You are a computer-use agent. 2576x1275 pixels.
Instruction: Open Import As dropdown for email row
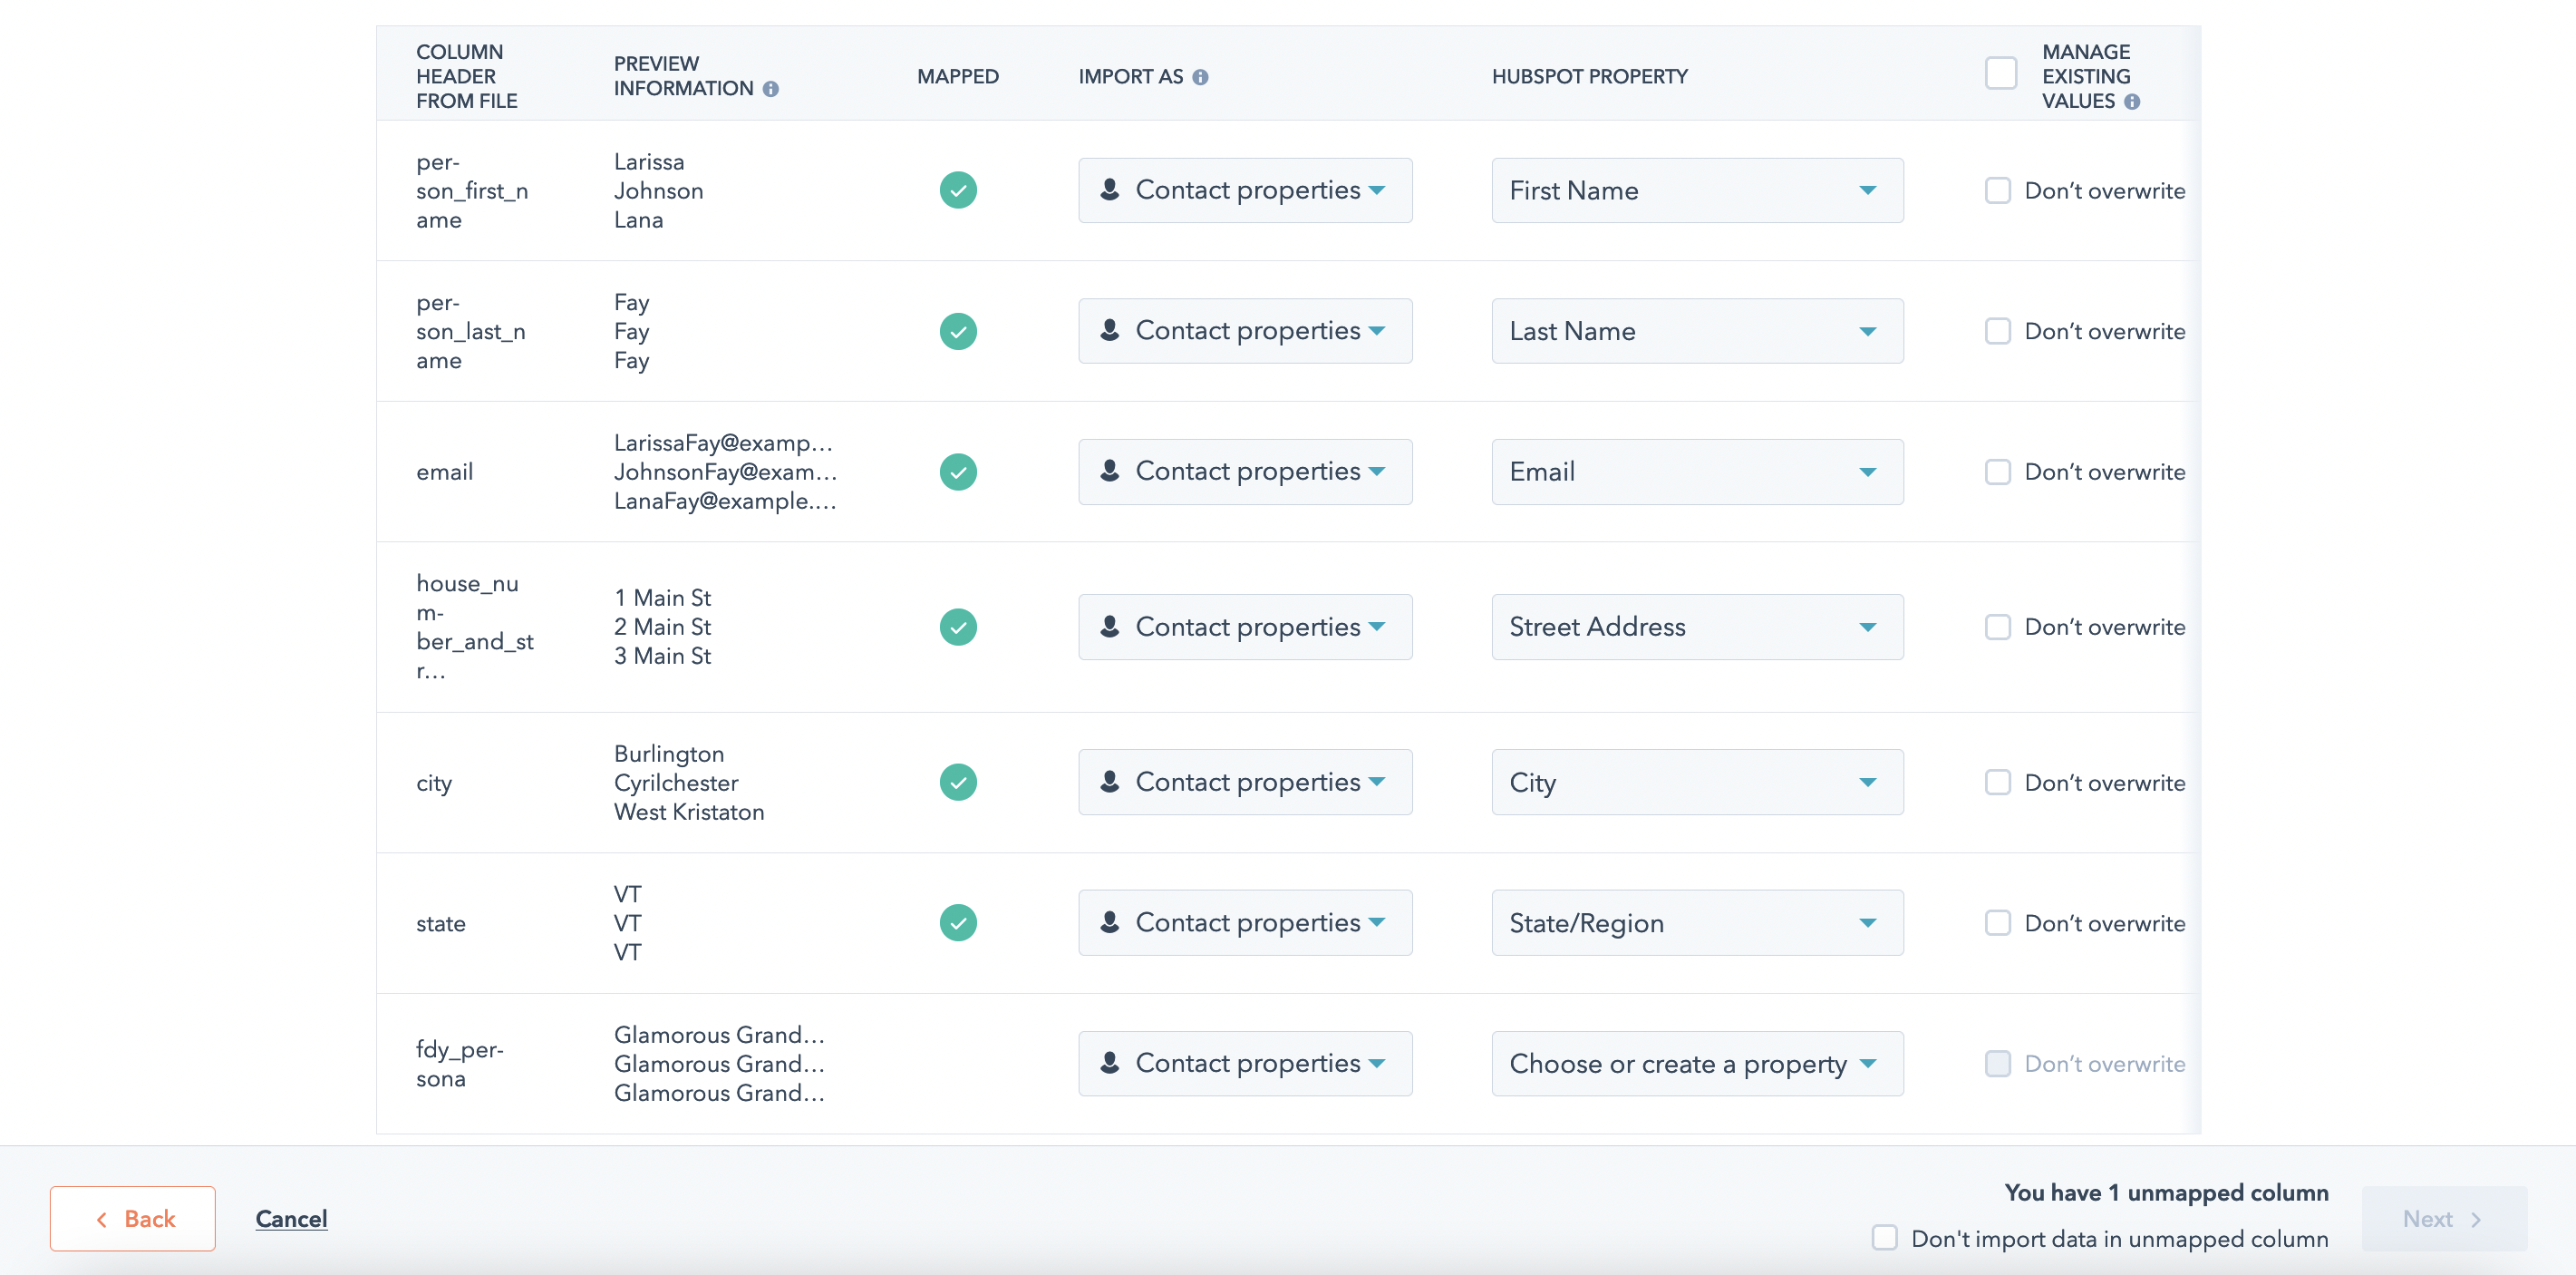(x=1245, y=472)
